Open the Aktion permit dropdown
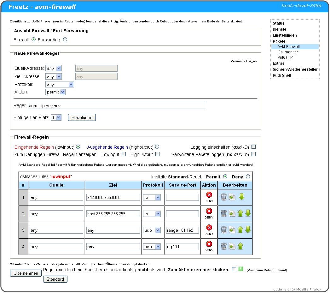 55,92
